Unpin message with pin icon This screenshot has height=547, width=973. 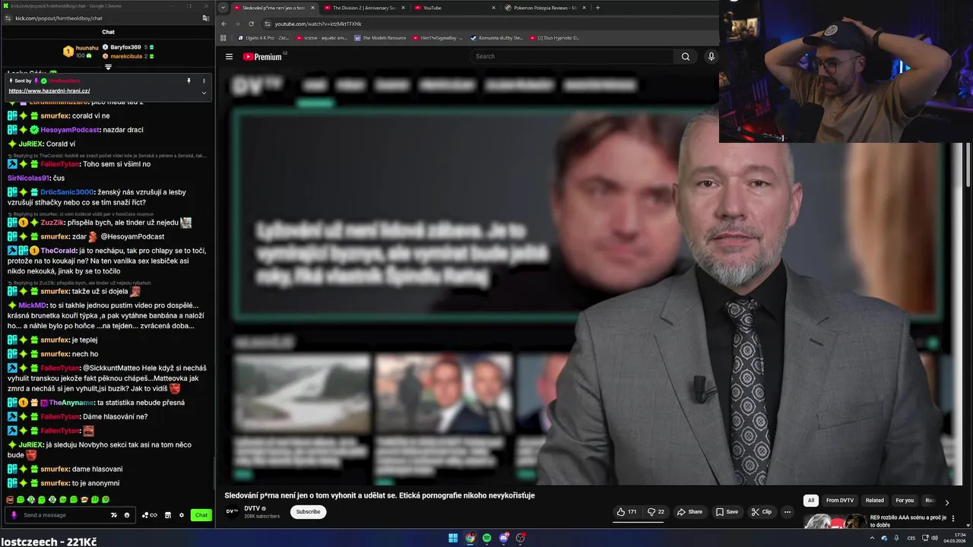[x=189, y=81]
